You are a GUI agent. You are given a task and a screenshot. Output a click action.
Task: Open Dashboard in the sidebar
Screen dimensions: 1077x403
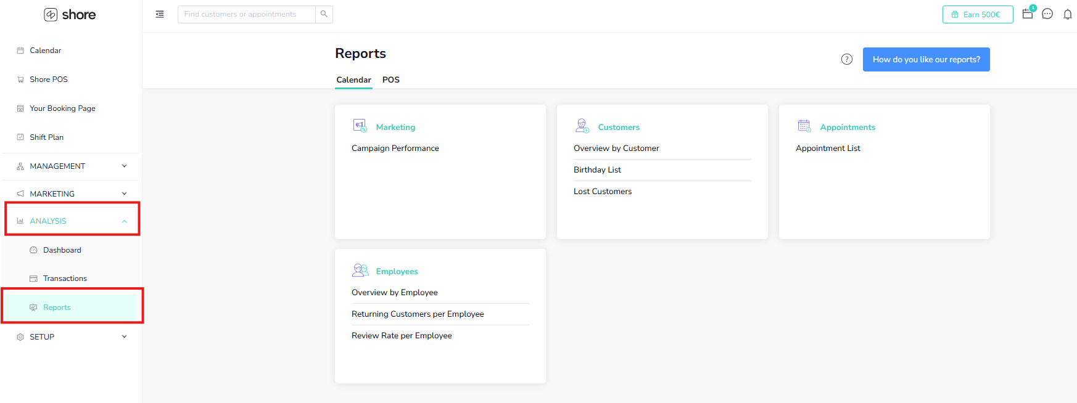pos(62,250)
